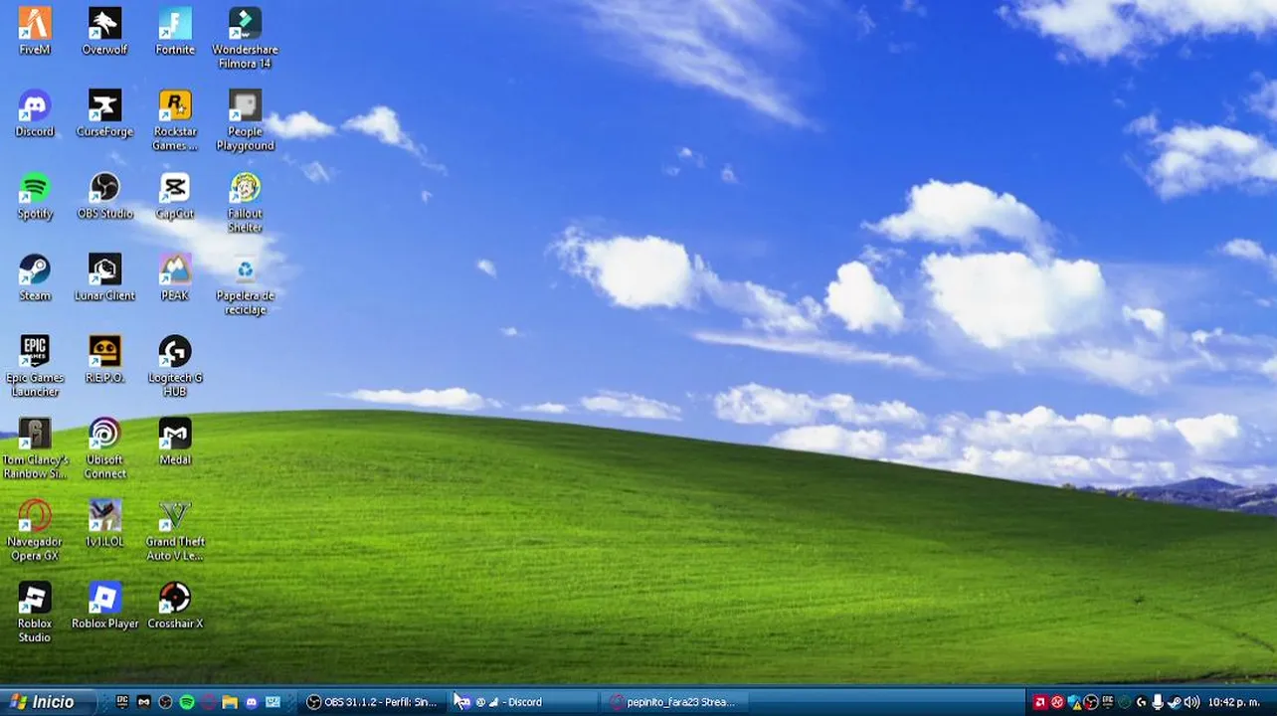Open the Ubisoft Connect shortcut
Viewport: 1277px width, 716px height.
click(104, 449)
